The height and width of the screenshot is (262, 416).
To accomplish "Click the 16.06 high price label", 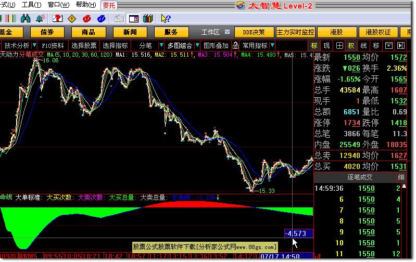I will point(51,60).
